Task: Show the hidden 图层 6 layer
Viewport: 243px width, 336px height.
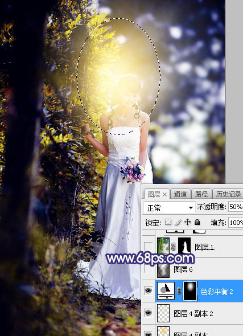Action: pos(149,269)
